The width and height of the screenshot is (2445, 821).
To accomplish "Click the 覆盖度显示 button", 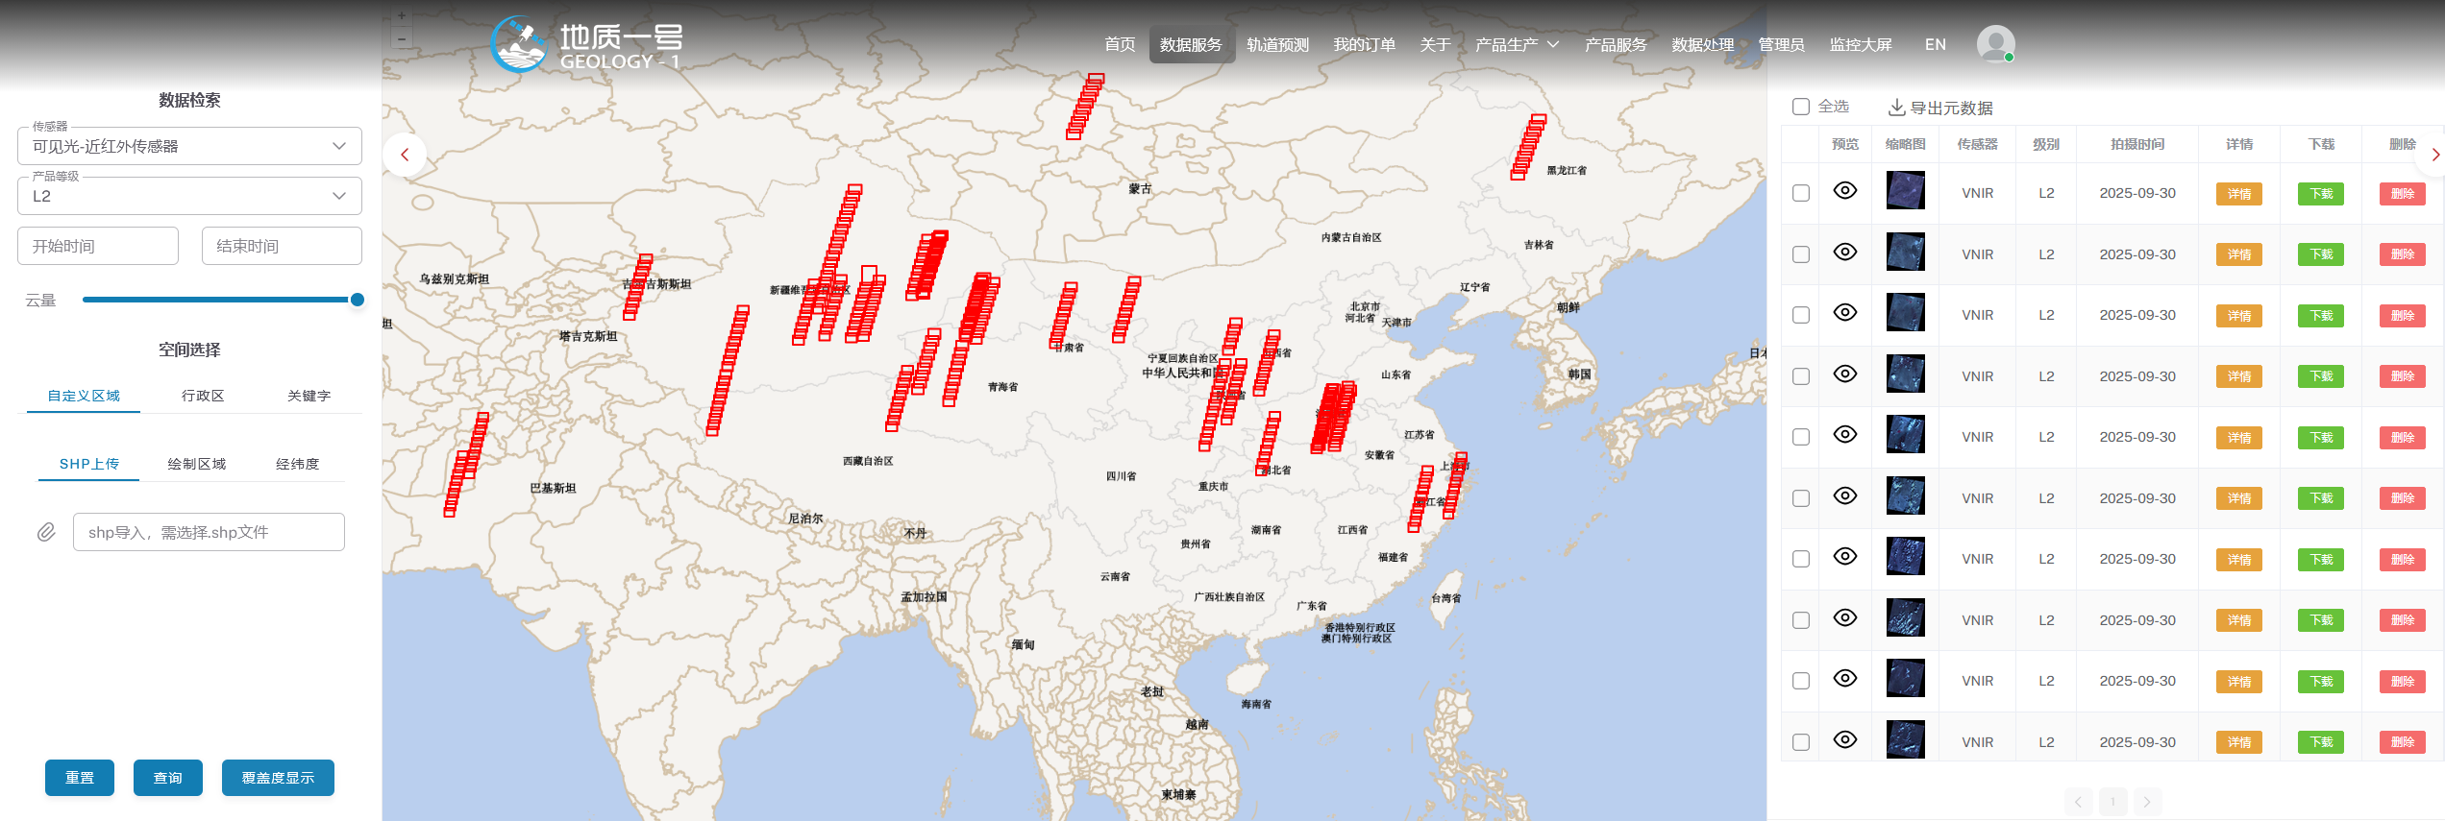I will (x=278, y=778).
